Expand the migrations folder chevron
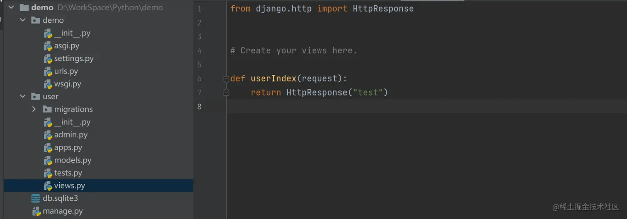Viewport: 627px width, 219px height. click(x=34, y=109)
